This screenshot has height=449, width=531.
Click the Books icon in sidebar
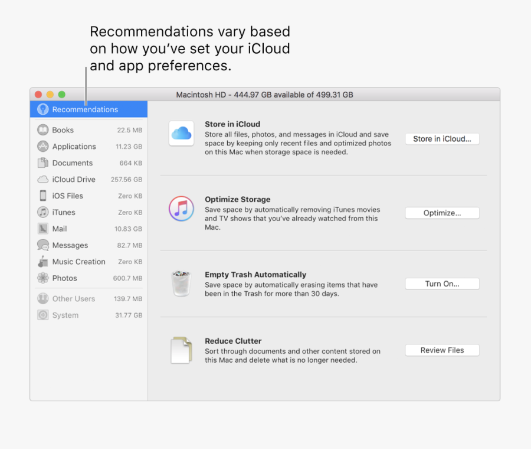click(x=43, y=130)
